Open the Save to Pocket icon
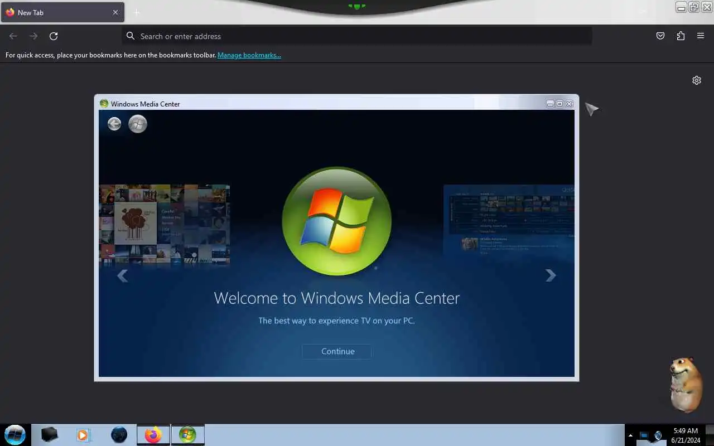This screenshot has height=446, width=714. coord(660,36)
